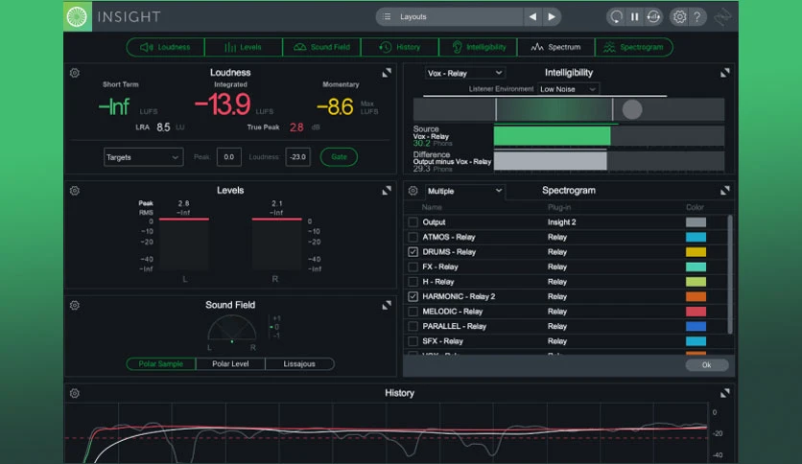Click the DRUMS - Relay yellow swatch
Screen dimensions: 802x464
click(x=696, y=252)
